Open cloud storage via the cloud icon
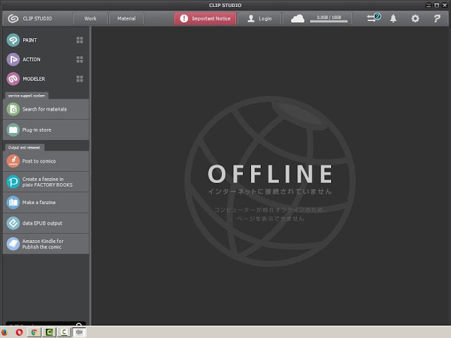451x338 pixels. pos(297,19)
